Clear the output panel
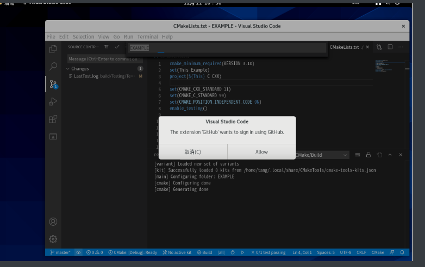This screenshot has width=425, height=267. click(x=358, y=155)
